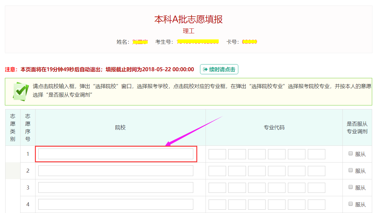Click third major code box in row 2
Viewport: 374px width, 213px height.
pos(257,171)
